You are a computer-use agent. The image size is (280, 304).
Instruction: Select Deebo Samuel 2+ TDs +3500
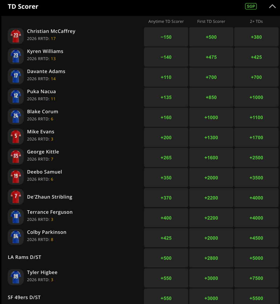coord(256,178)
